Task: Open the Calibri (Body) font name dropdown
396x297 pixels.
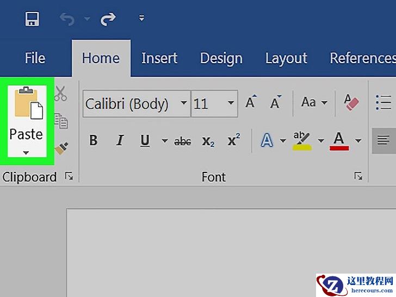Action: (184, 103)
